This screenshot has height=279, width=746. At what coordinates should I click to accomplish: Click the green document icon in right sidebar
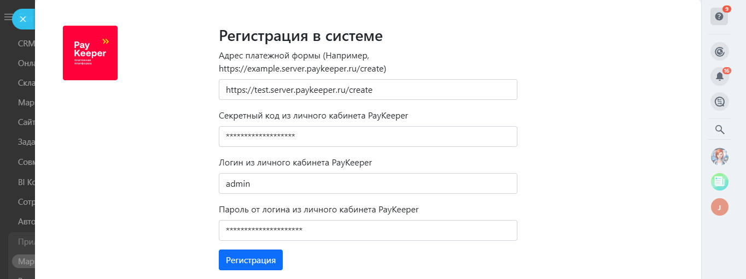(x=720, y=182)
